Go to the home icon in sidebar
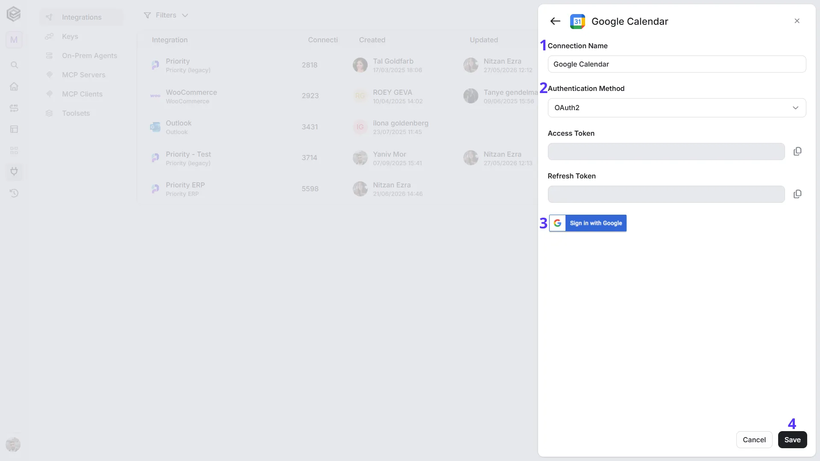The width and height of the screenshot is (820, 461). point(14,86)
